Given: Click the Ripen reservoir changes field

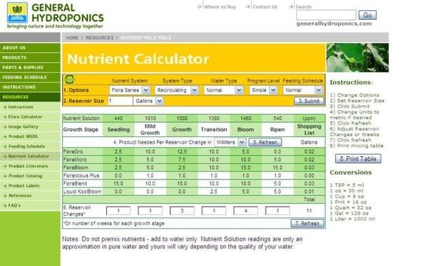Looking at the screenshot, I should (277, 211).
